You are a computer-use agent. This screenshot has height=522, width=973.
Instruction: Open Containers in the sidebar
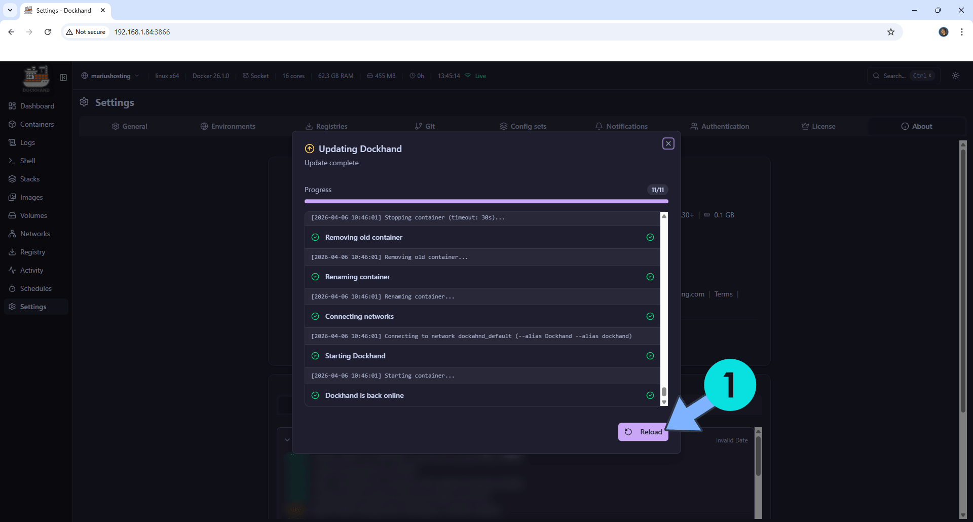[36, 124]
